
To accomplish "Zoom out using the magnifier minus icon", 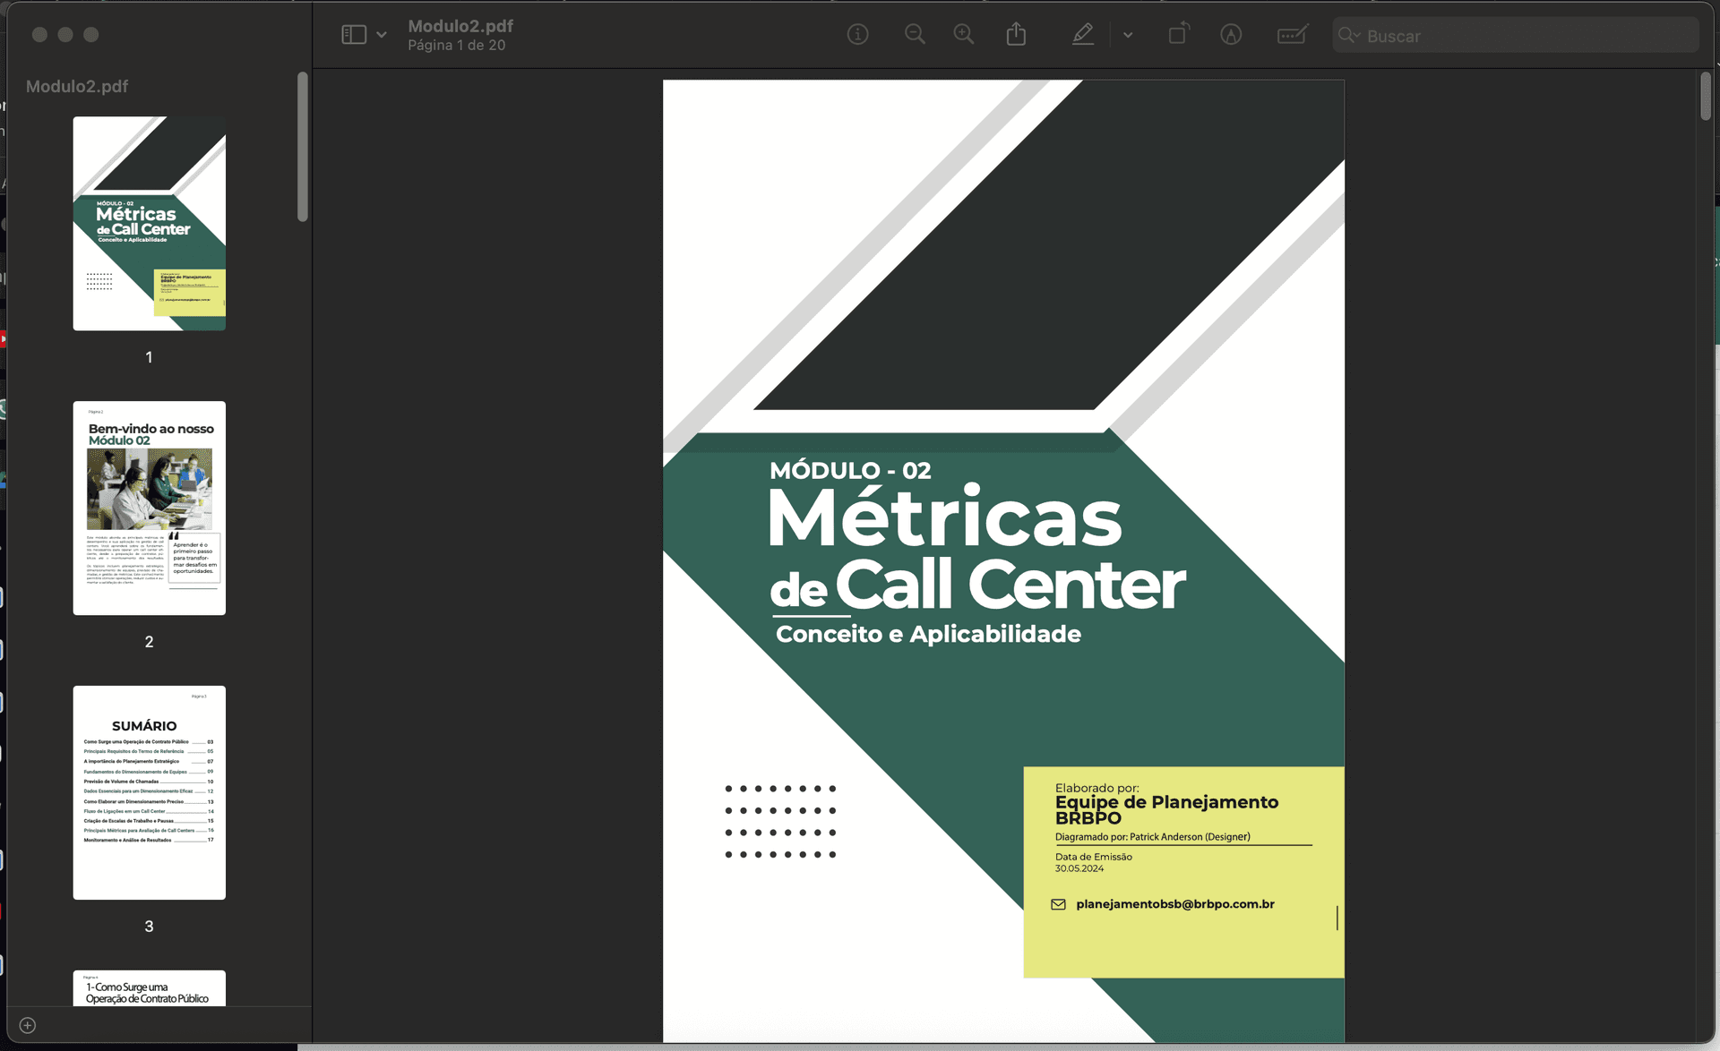I will 915,35.
